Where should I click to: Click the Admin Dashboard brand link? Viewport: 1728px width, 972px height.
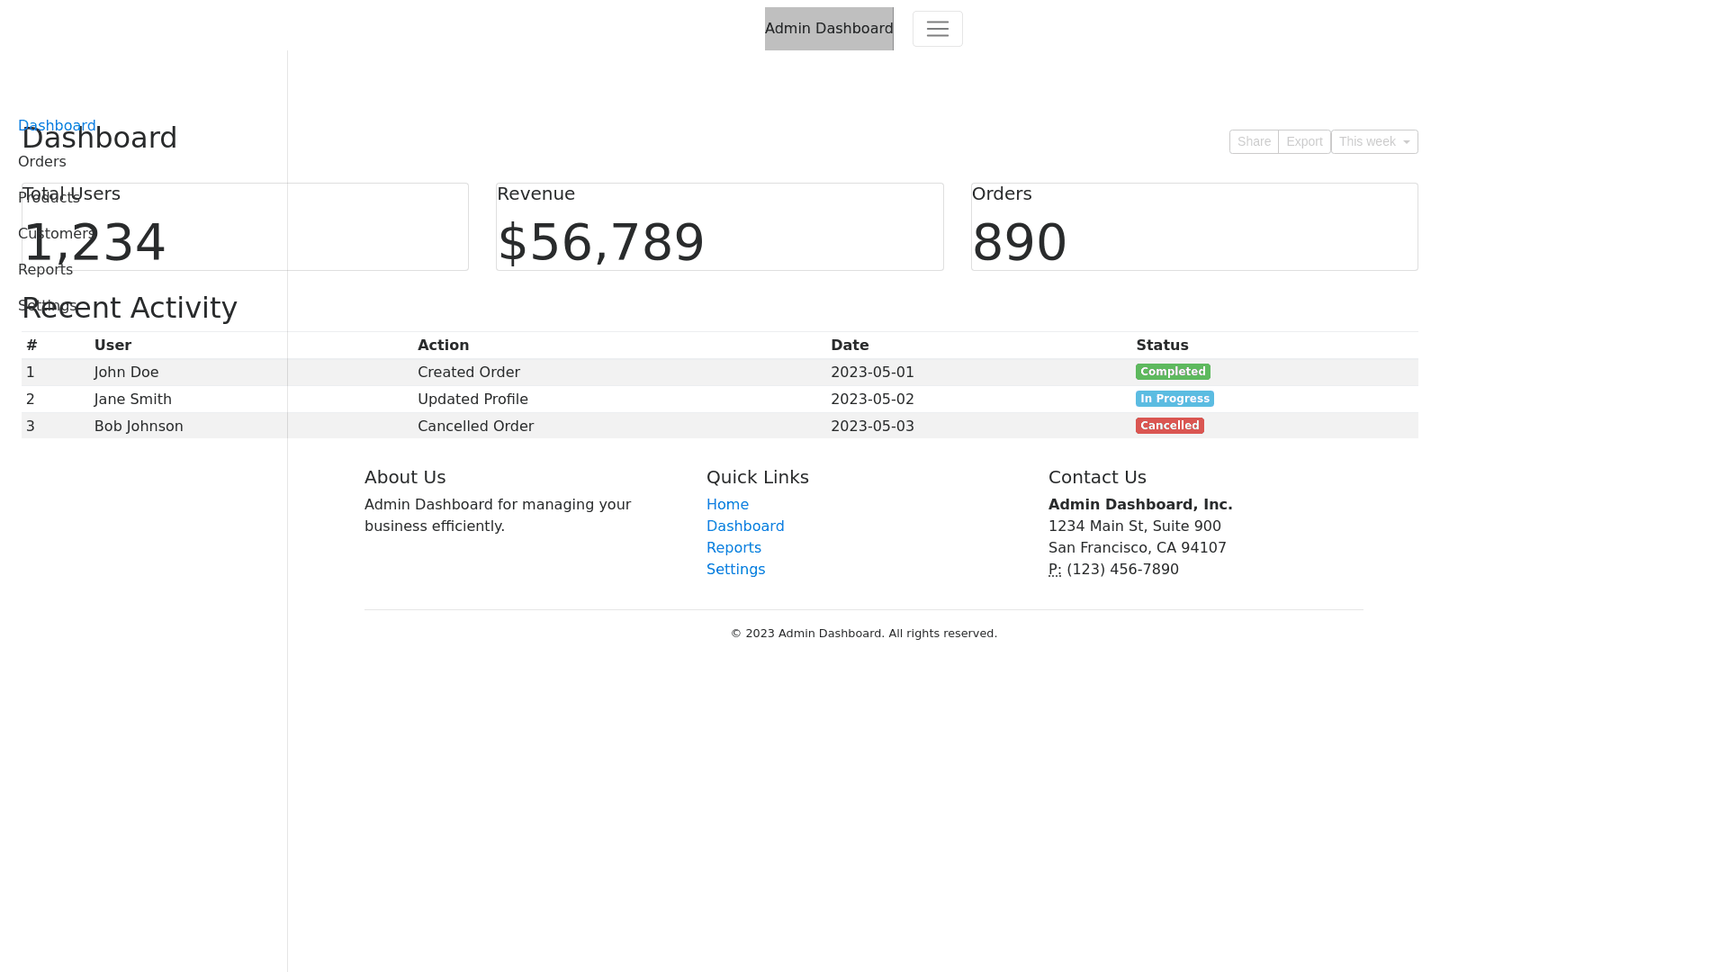(x=828, y=29)
